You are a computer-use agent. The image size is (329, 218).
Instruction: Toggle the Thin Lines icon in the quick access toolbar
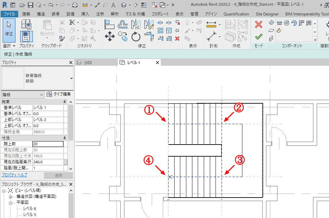point(144,5)
